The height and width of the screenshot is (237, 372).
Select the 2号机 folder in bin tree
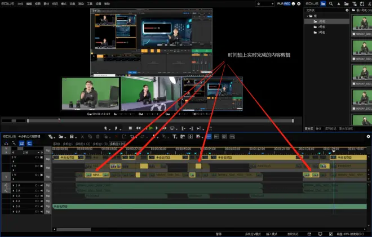click(x=320, y=27)
